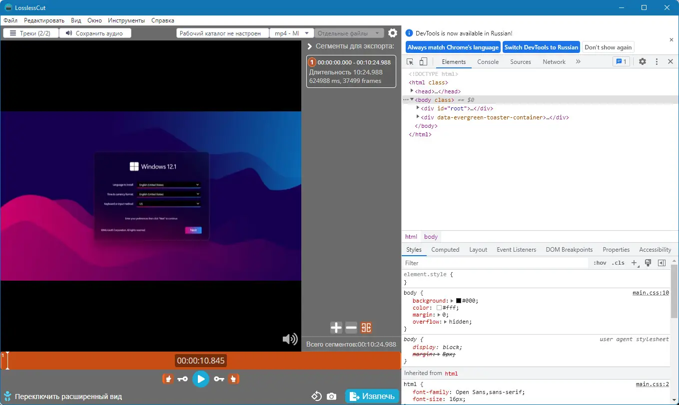Toggle element classes .cls button
The width and height of the screenshot is (679, 405).
tap(619, 263)
